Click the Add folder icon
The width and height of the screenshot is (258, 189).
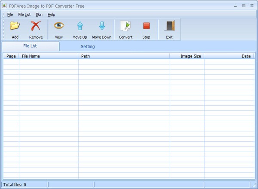click(15, 26)
